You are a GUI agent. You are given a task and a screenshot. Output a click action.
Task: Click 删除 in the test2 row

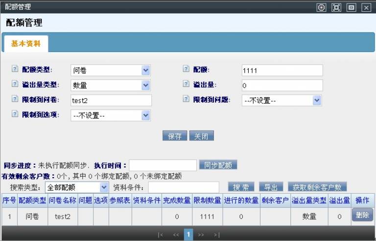362,215
